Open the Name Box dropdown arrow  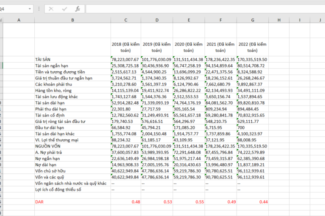click(30, 9)
